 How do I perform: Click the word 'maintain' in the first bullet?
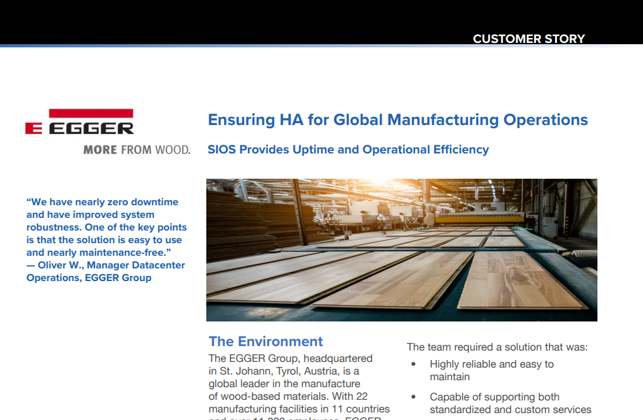450,377
